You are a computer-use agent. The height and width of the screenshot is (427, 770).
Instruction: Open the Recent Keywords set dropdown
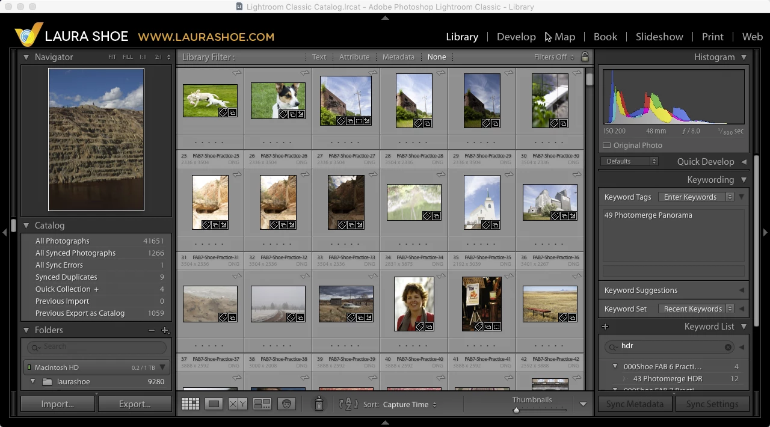coord(695,309)
